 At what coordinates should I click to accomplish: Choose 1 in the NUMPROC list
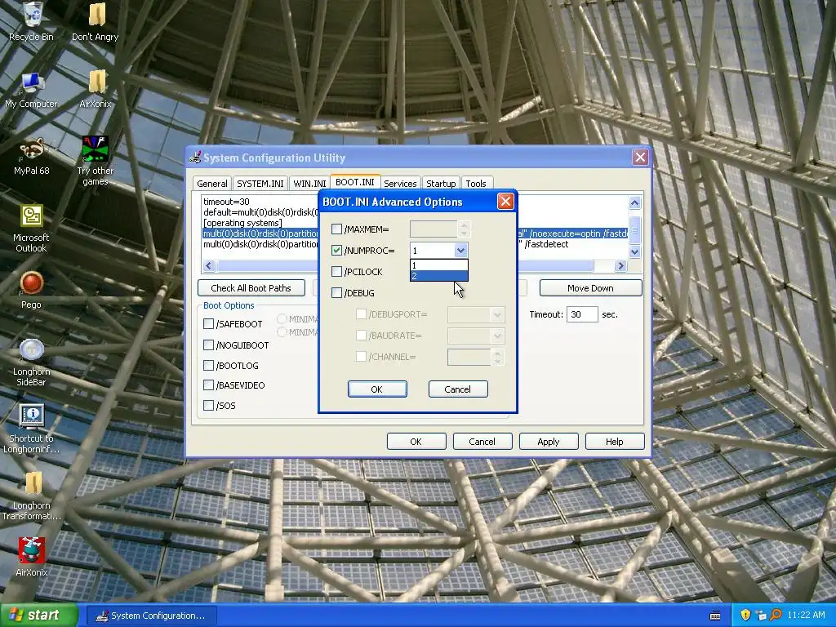(438, 265)
